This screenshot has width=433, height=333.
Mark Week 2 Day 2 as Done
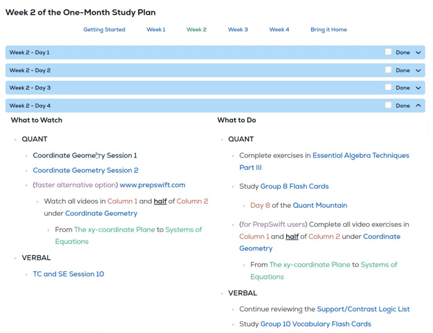coord(388,70)
